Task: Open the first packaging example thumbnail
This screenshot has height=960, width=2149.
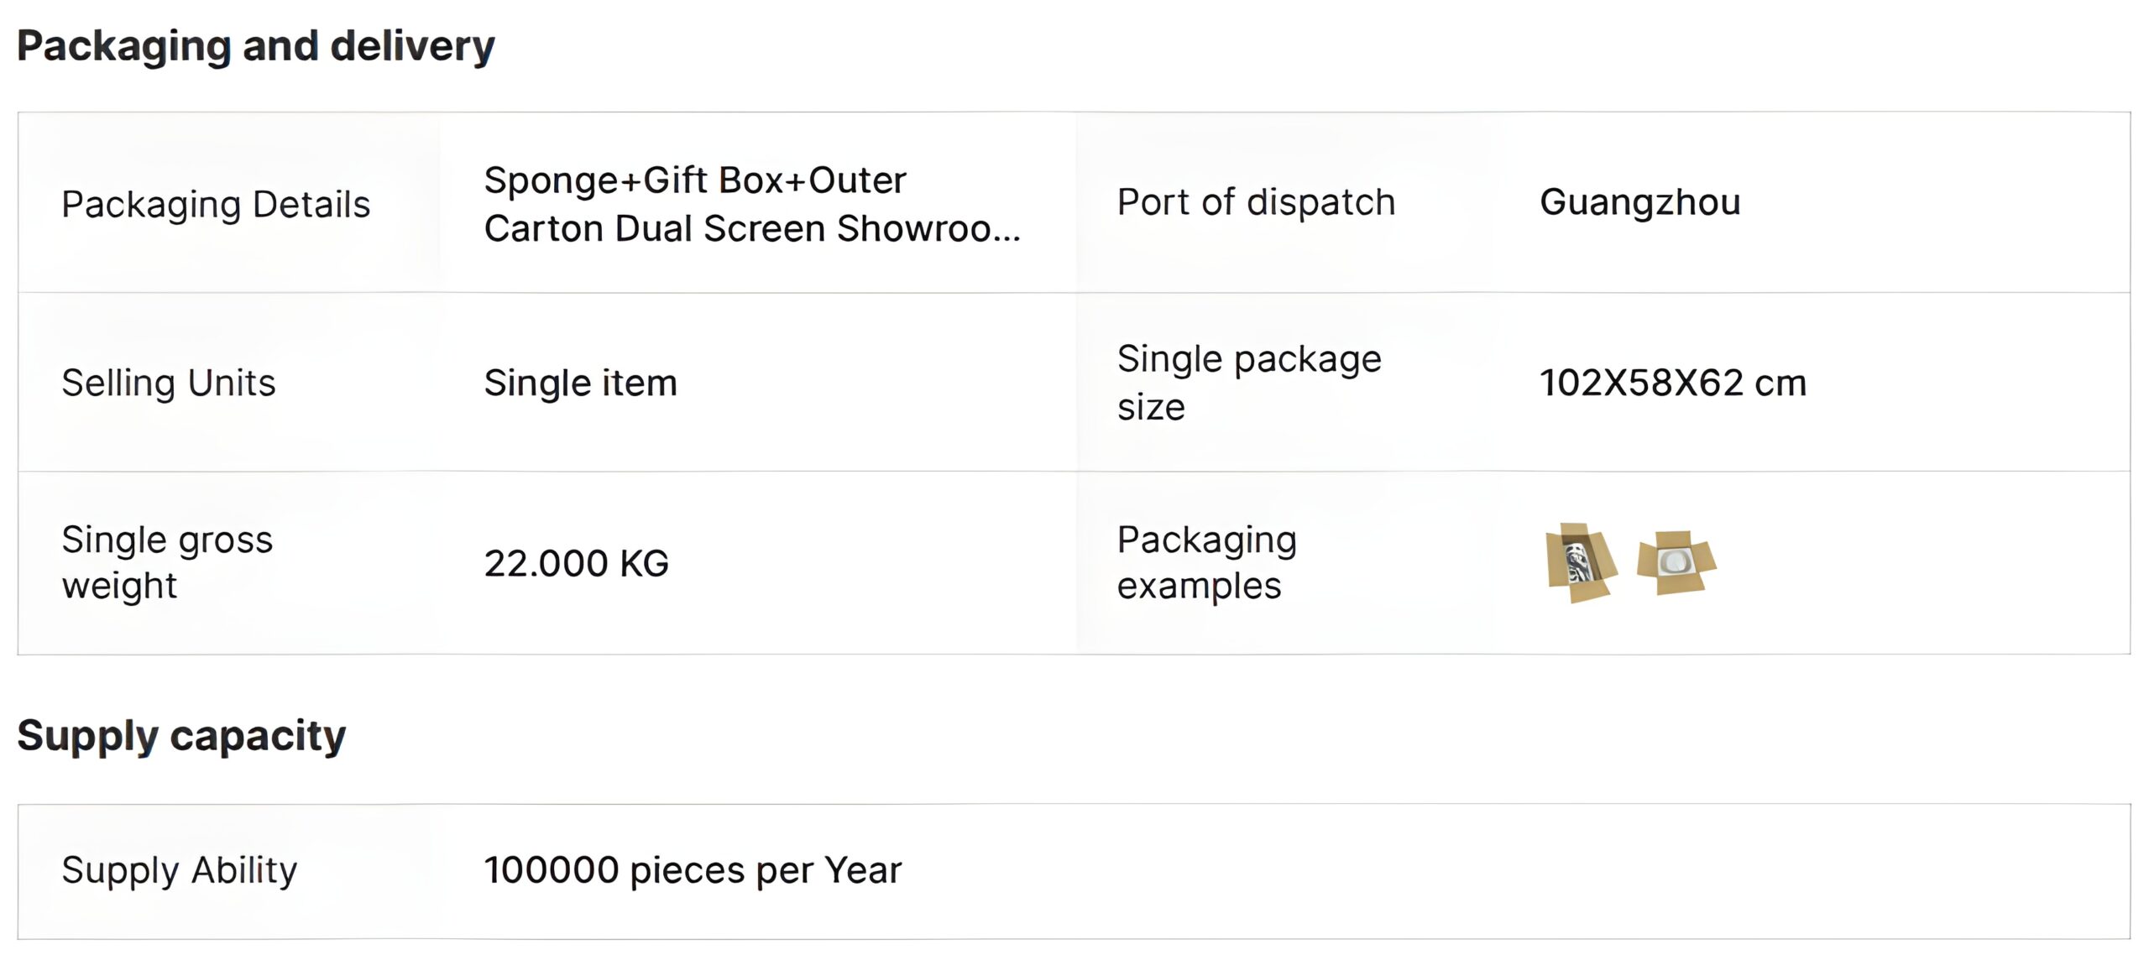Action: 1582,562
